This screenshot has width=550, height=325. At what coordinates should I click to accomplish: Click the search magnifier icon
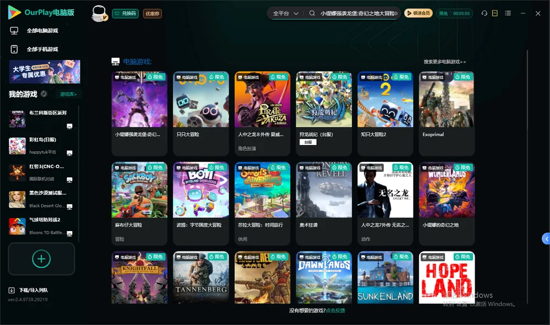312,13
